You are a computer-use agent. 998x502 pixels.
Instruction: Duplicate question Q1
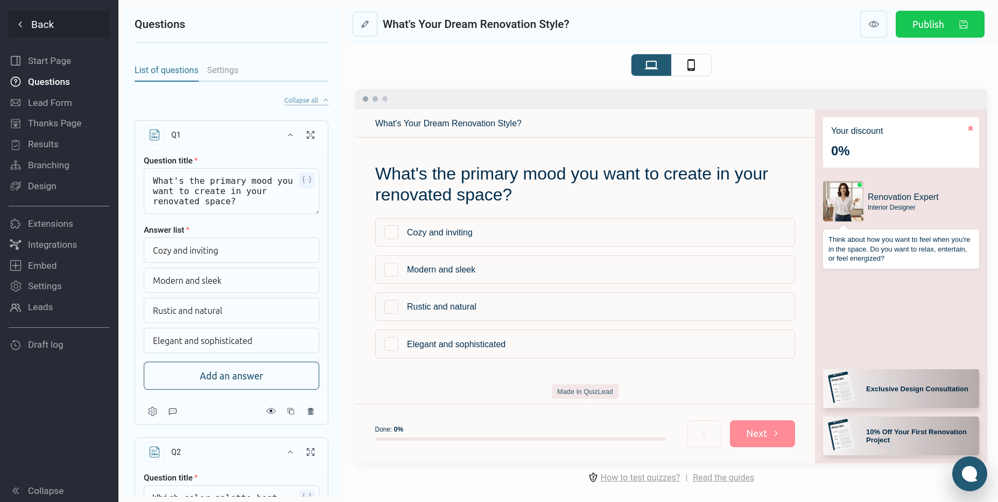tap(291, 411)
